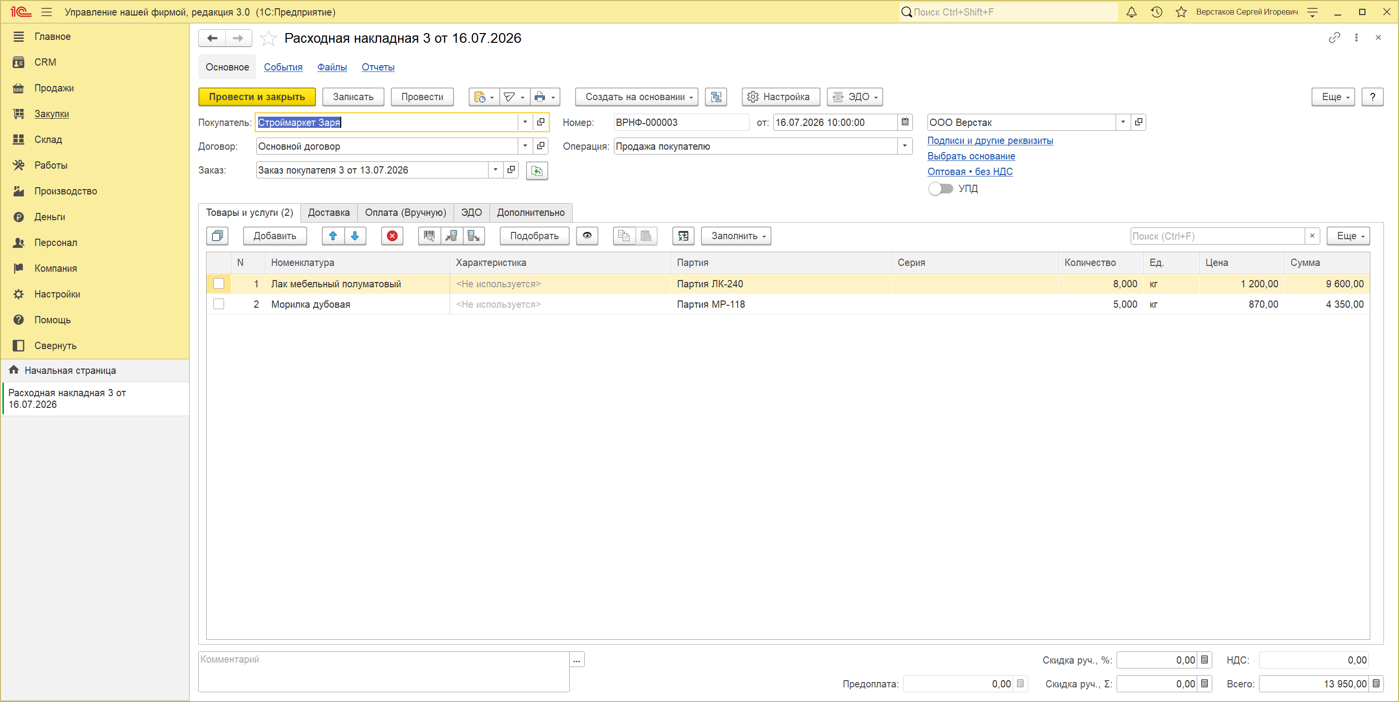Viewport: 1399px width, 702px height.
Task: Open the calendar picker for the date
Action: point(905,122)
